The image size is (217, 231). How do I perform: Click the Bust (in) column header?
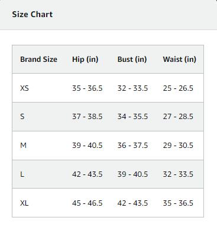(x=132, y=60)
